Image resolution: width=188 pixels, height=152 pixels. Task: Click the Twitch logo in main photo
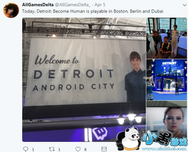(100, 134)
